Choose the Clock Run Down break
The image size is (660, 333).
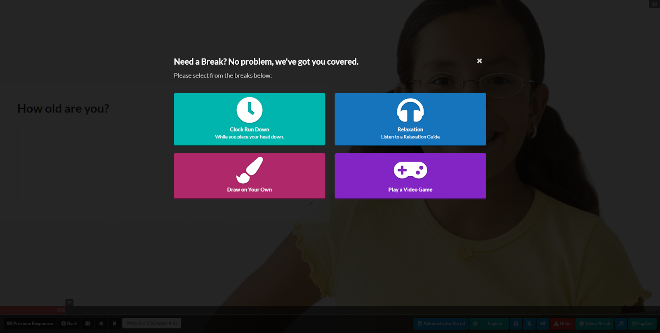coord(250,119)
